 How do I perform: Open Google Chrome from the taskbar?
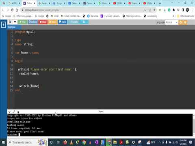tap(84, 142)
